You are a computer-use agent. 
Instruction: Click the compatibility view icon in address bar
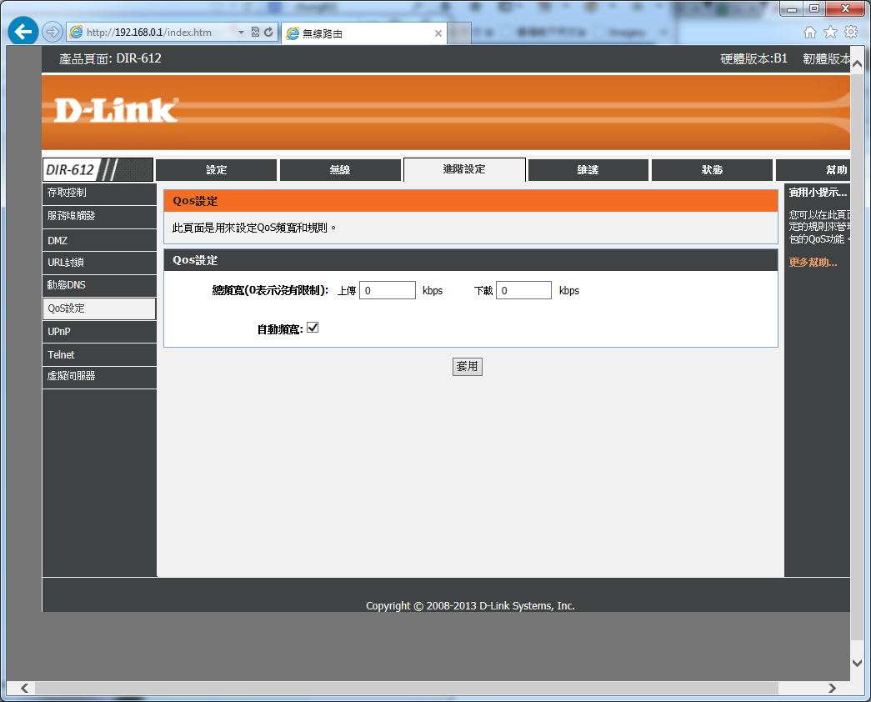[x=255, y=33]
